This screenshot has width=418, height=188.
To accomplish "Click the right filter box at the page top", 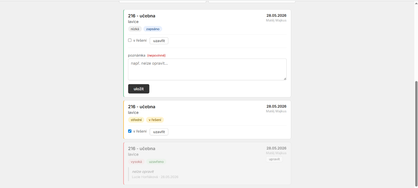I will pyautogui.click(x=252, y=2).
